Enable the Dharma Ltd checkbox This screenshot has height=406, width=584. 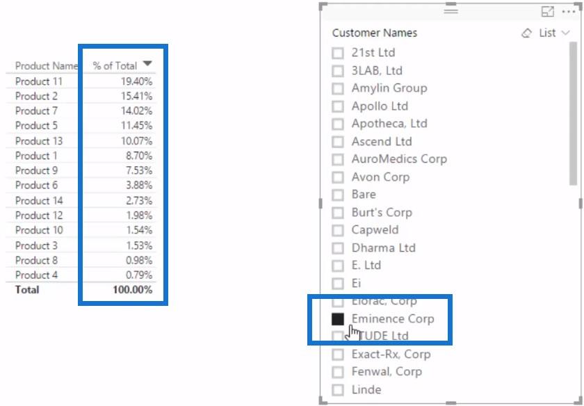tap(338, 248)
